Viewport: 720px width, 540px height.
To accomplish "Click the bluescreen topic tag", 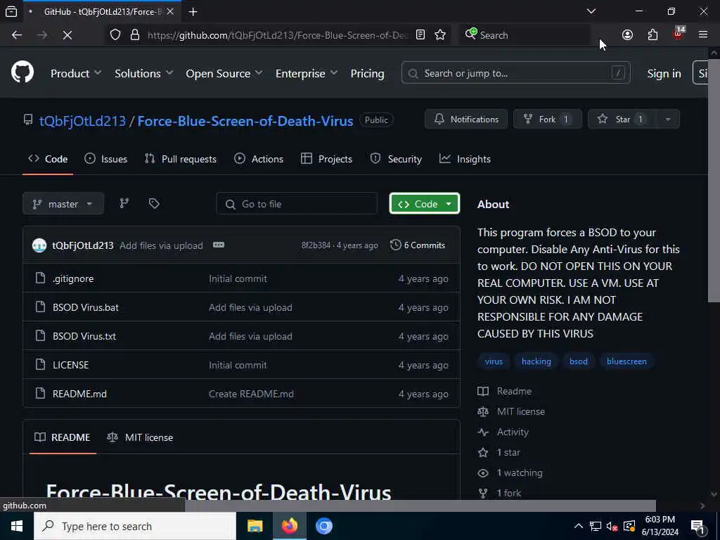I will point(626,361).
